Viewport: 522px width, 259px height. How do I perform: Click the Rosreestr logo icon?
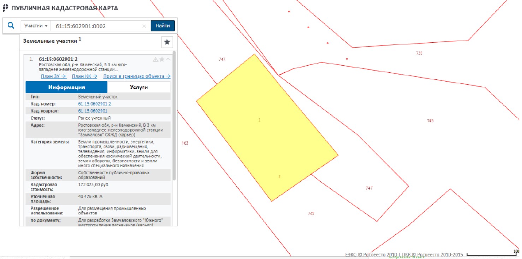6,7
